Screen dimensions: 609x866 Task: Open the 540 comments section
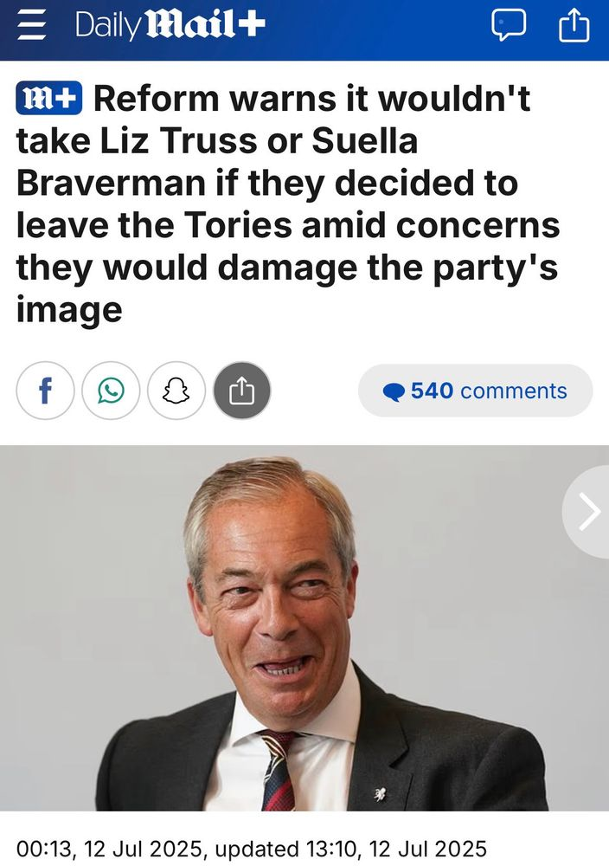[x=476, y=391]
